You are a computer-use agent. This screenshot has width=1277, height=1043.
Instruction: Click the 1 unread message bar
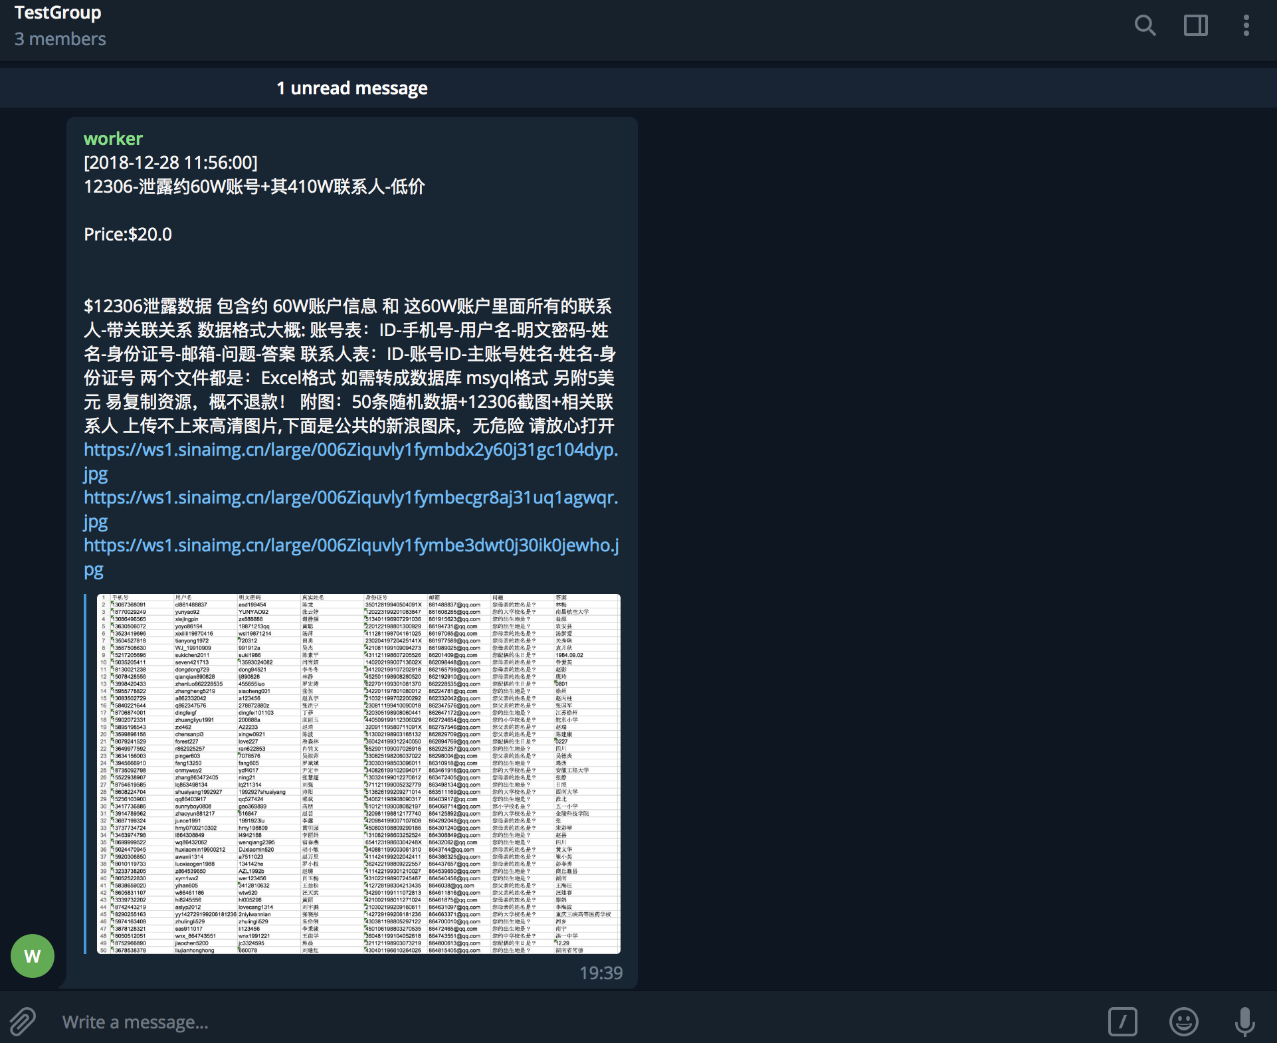352,88
